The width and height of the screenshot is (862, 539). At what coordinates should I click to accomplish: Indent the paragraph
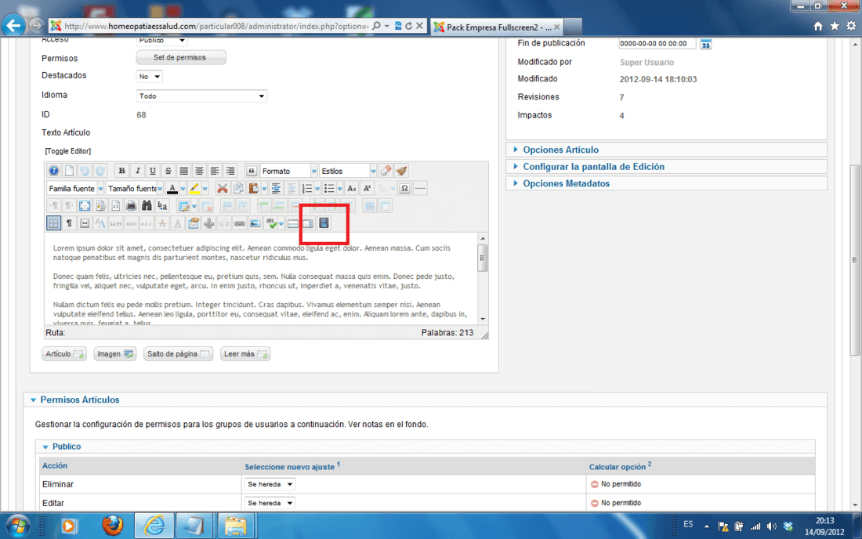point(275,189)
